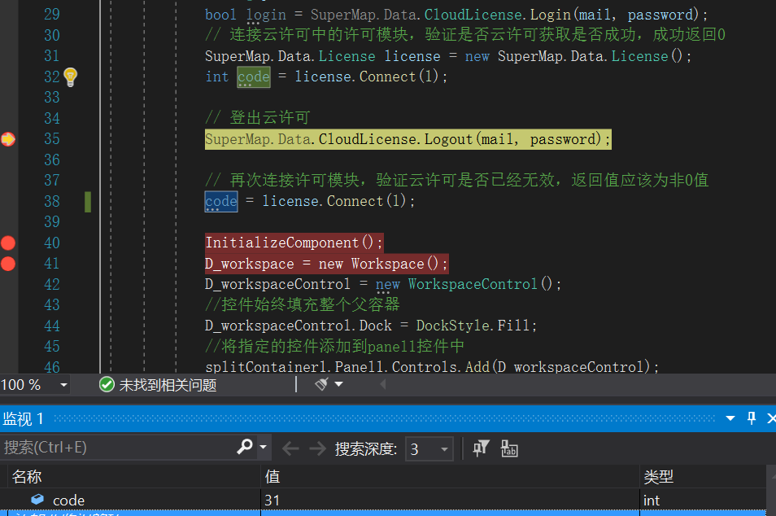Click the comment '控件始终填充整个父容器' on line 43
Screen dimensions: 776x516
coord(311,304)
